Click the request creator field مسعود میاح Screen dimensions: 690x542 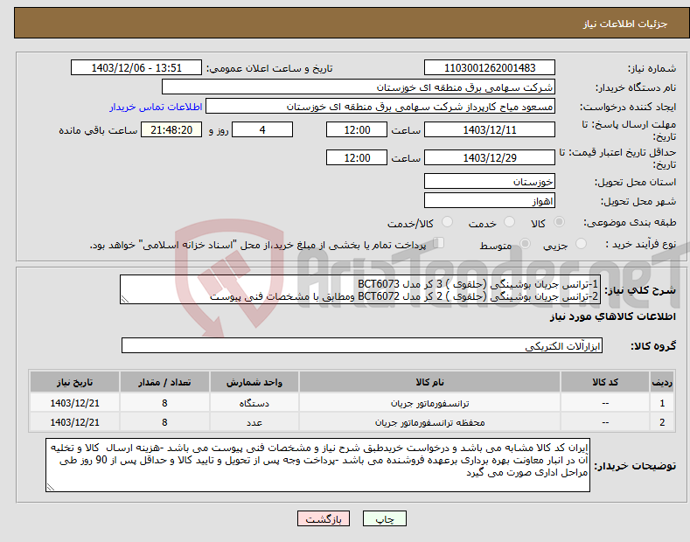380,107
